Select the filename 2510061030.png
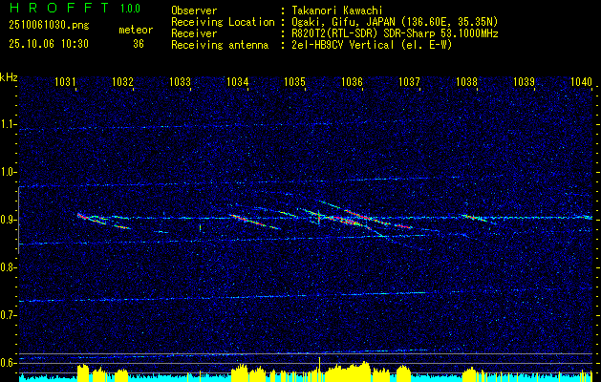This screenshot has height=382, width=601. (x=49, y=26)
